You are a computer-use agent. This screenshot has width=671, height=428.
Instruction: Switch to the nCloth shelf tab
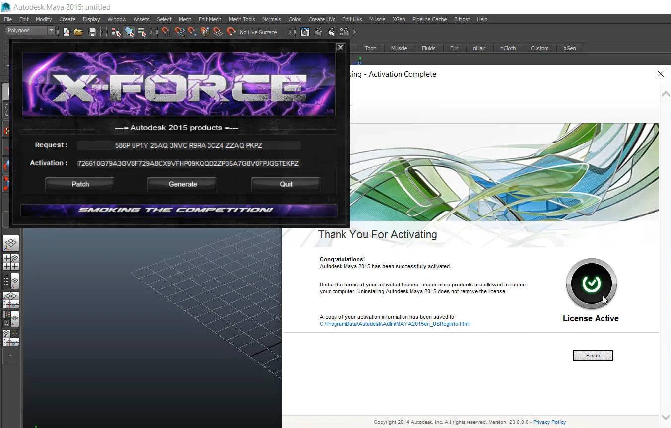(508, 48)
